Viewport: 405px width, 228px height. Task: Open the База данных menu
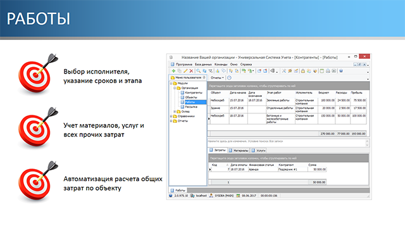pyautogui.click(x=203, y=65)
